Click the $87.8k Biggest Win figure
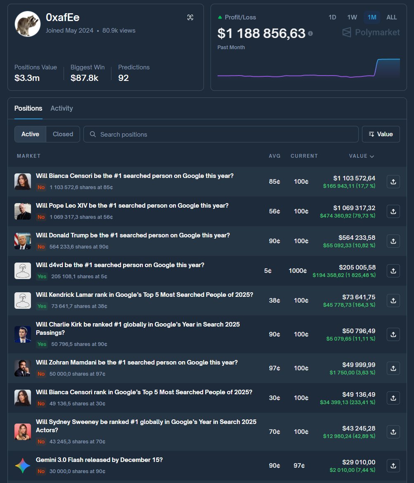The height and width of the screenshot is (483, 414). [84, 78]
